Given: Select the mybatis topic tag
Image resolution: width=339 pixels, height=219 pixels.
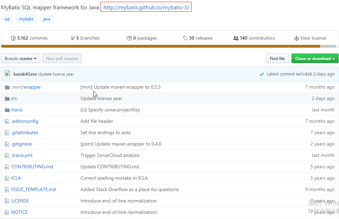Looking at the screenshot, I should pyautogui.click(x=27, y=19).
